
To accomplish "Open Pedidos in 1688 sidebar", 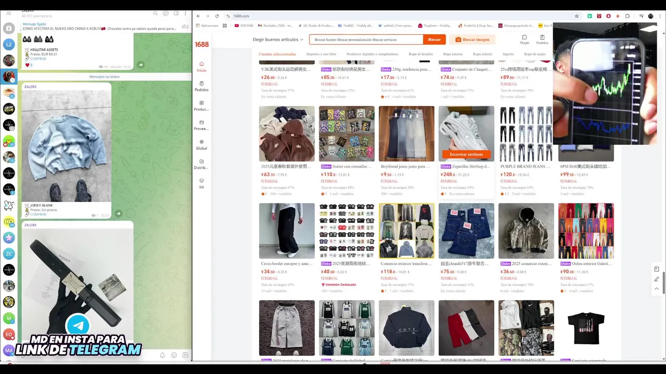I will click(201, 86).
